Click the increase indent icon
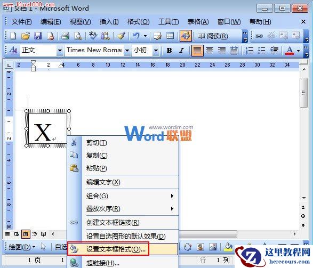 (274, 51)
